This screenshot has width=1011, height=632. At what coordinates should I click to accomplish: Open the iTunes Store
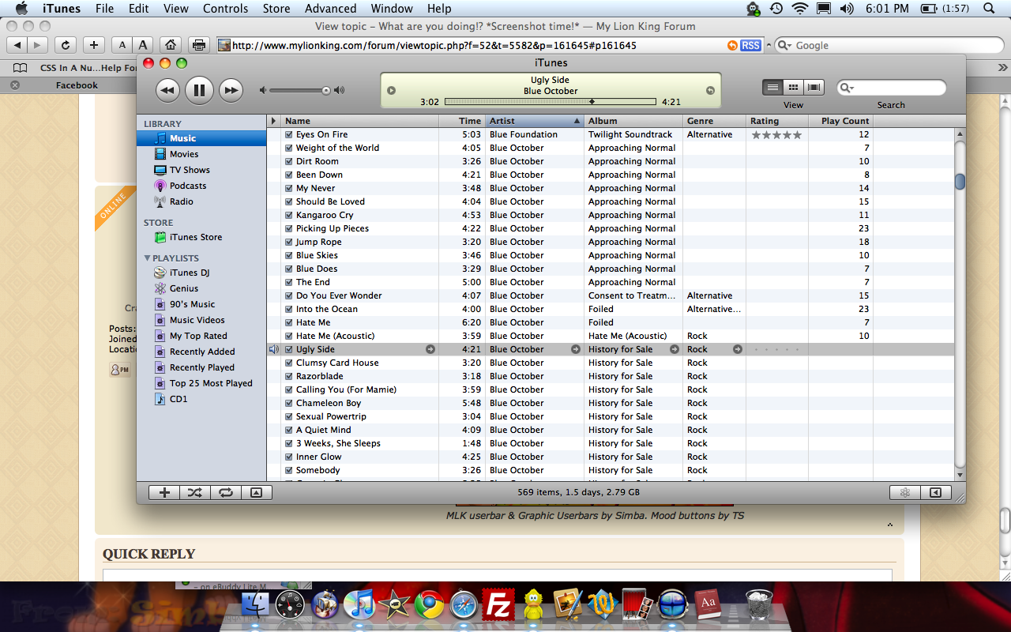click(x=195, y=237)
